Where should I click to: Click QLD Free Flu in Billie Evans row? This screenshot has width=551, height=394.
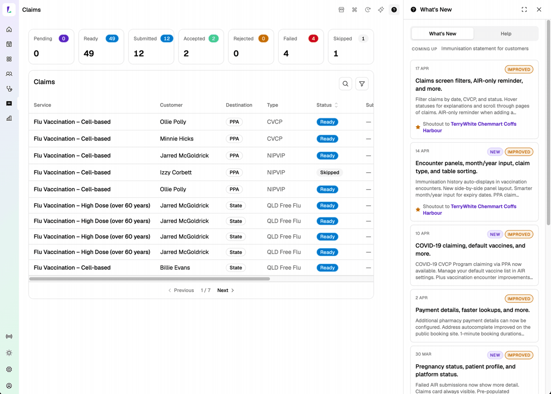click(284, 268)
